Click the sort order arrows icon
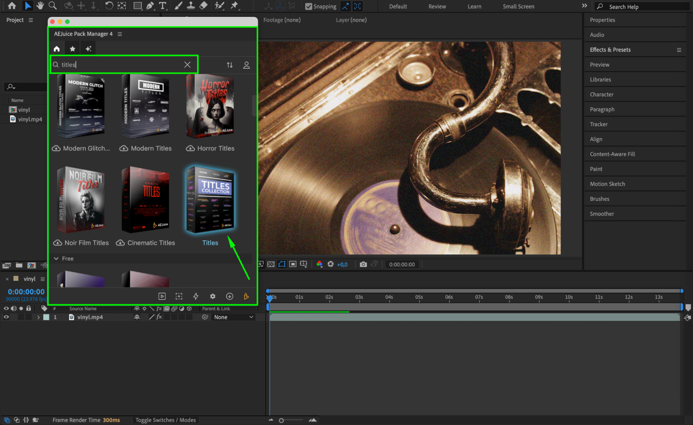The width and height of the screenshot is (693, 425). point(229,65)
